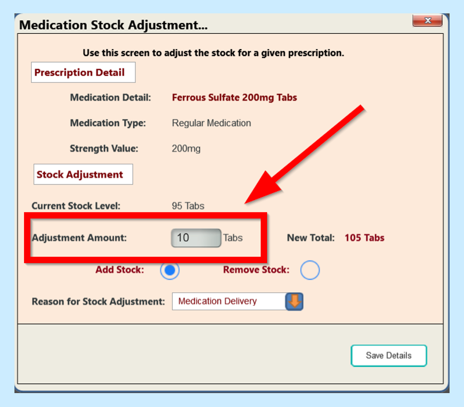Select the Ferrous Sulfate 200mg Tabs text
This screenshot has width=464, height=407.
click(x=234, y=97)
